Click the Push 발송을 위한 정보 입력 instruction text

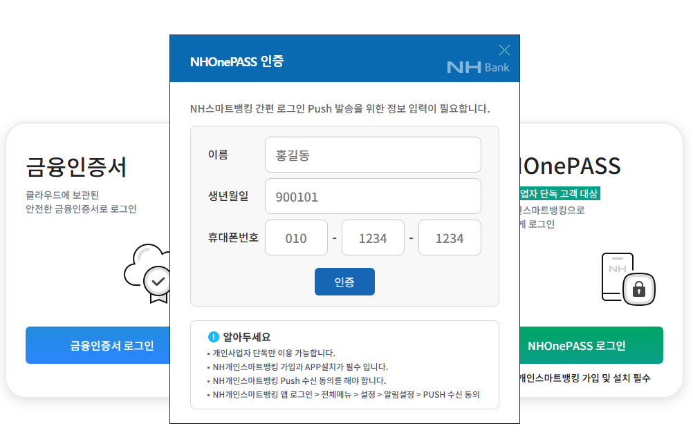340,108
